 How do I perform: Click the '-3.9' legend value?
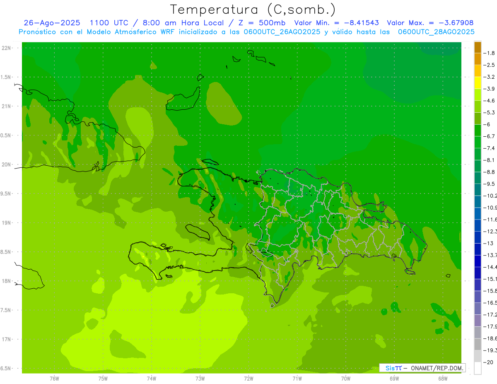489,89
